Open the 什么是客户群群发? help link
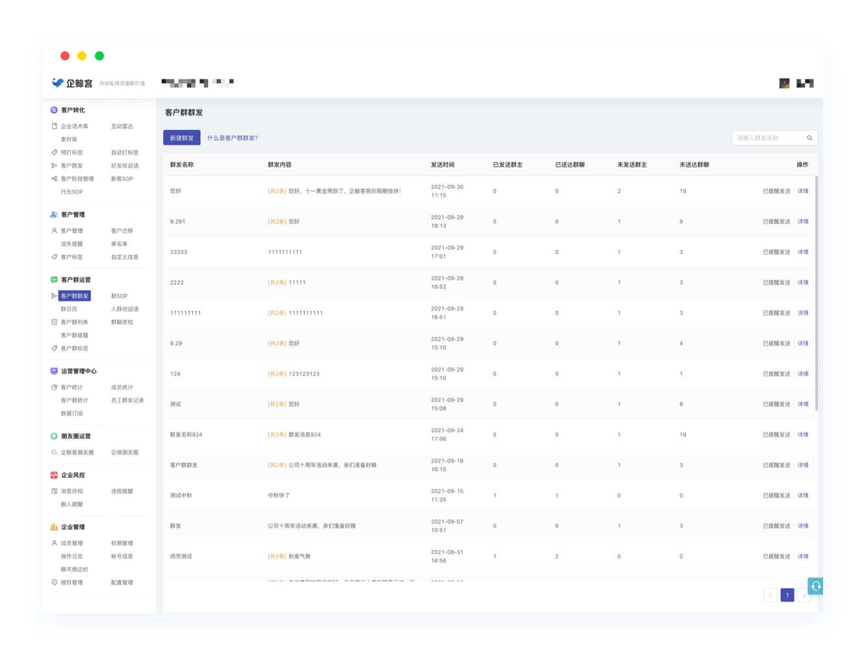 coord(233,138)
